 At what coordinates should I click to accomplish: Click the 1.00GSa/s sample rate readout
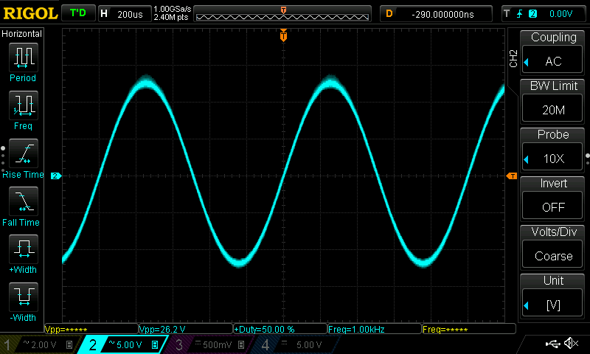(x=173, y=9)
